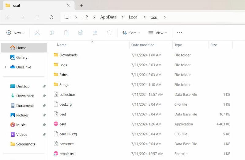The image size is (245, 160).
Task: Click the 4,403 KB size value
Action: [x=223, y=124]
